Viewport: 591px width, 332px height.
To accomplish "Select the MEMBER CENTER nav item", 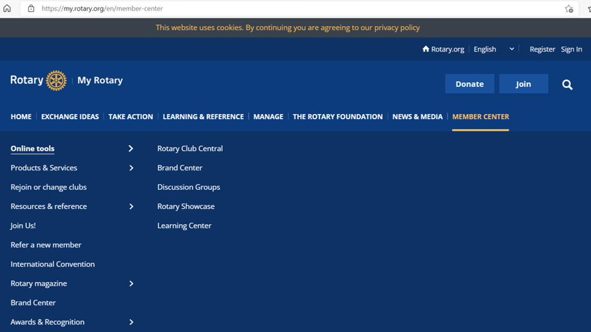I will click(480, 117).
